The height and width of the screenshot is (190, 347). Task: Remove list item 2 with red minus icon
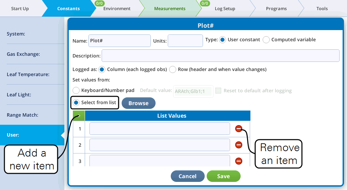239,145
